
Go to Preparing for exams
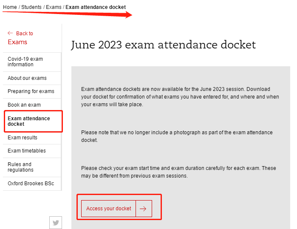click(31, 91)
